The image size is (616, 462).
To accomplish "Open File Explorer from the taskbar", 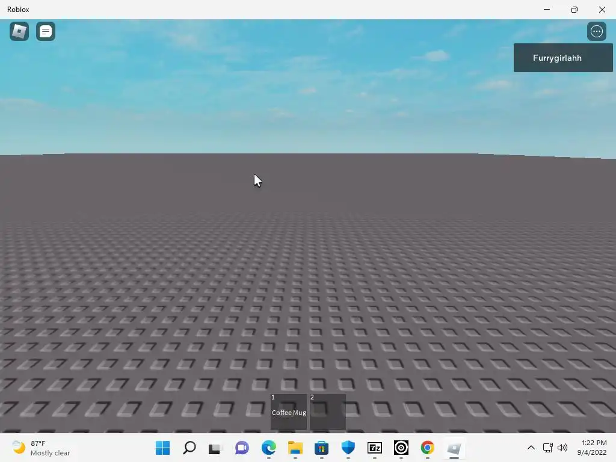I will tap(295, 448).
